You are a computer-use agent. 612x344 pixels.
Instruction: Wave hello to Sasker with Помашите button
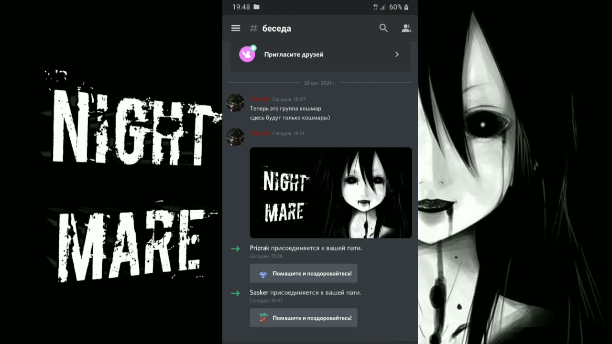304,318
